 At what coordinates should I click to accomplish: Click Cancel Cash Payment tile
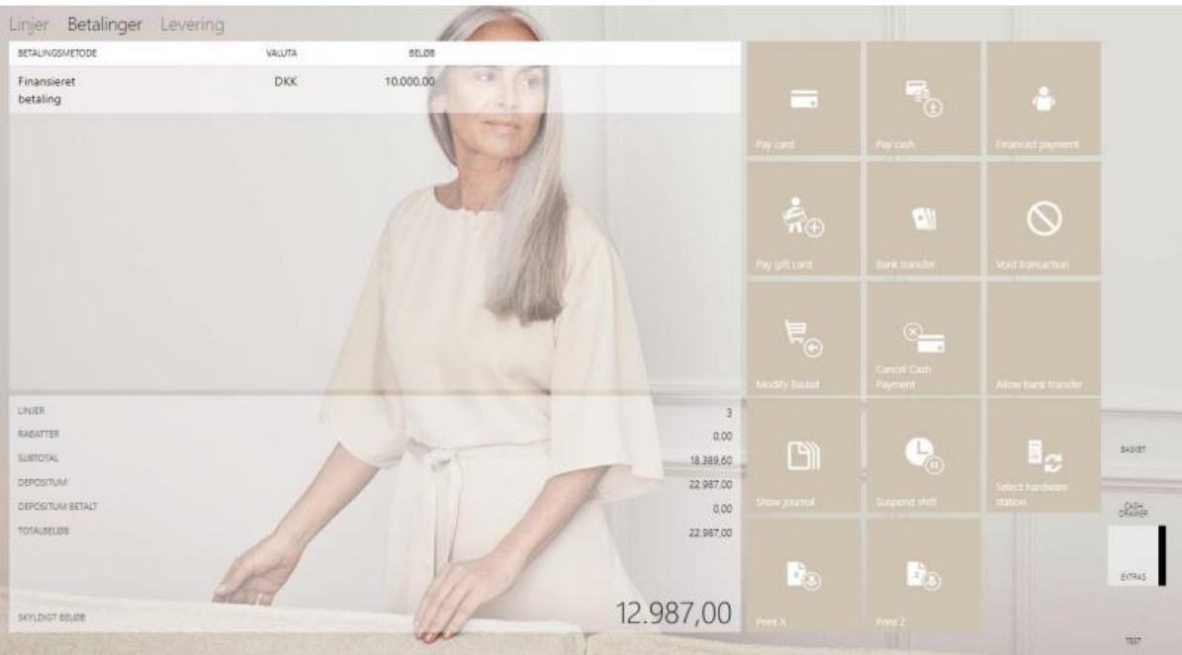coord(923,339)
